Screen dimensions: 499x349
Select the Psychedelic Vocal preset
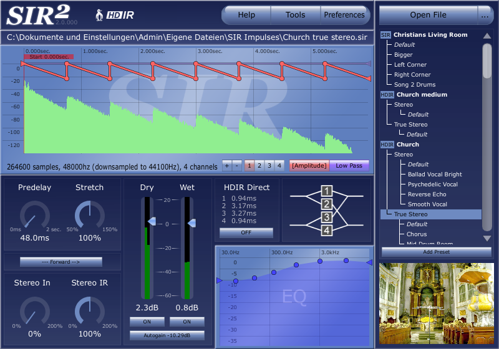point(432,184)
